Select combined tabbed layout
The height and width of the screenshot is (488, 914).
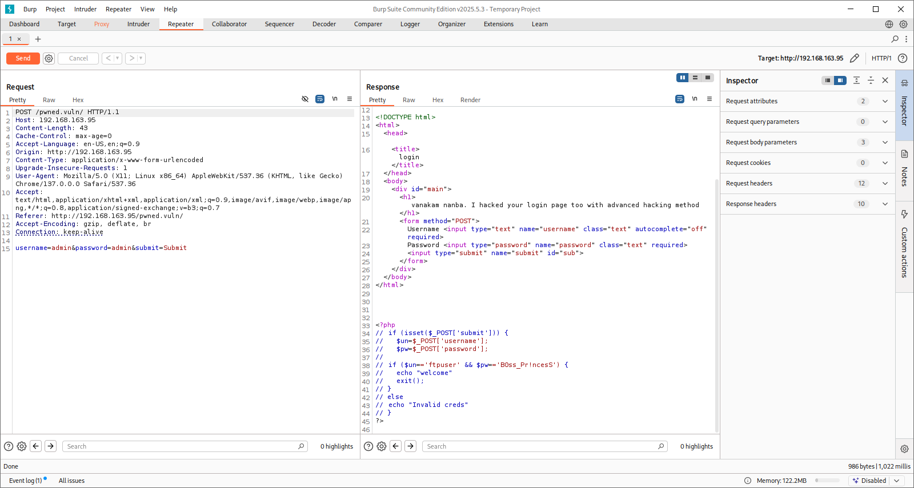708,78
